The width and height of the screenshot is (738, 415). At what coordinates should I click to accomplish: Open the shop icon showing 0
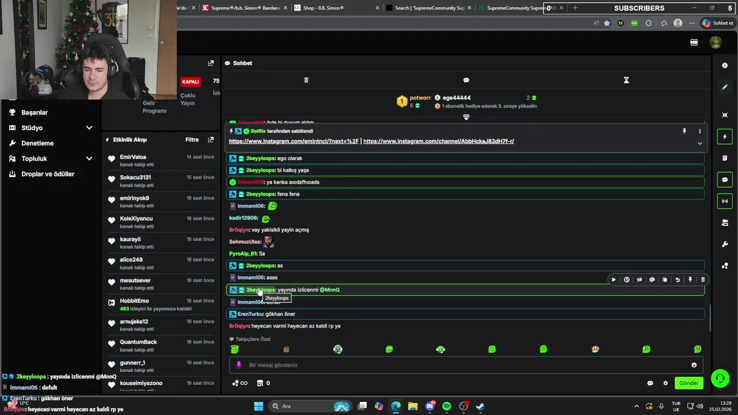click(263, 383)
